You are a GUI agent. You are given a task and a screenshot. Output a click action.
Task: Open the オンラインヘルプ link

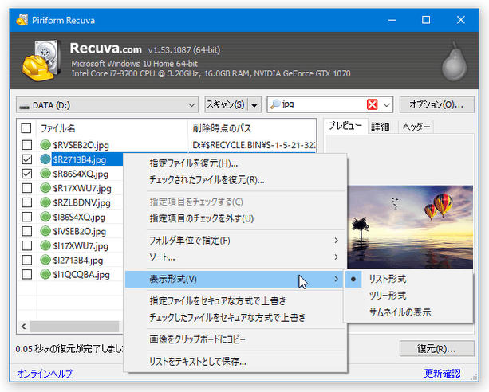45,374
